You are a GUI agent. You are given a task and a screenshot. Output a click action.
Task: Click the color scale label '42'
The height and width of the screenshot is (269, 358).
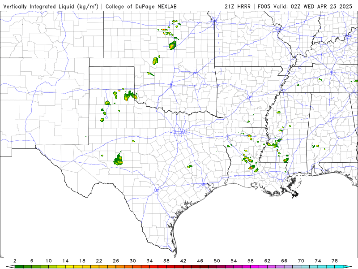tap(183, 261)
